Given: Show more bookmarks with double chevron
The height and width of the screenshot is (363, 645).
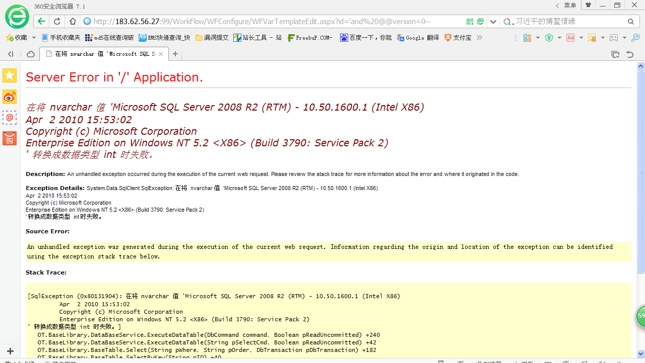Looking at the screenshot, I should tap(479, 38).
